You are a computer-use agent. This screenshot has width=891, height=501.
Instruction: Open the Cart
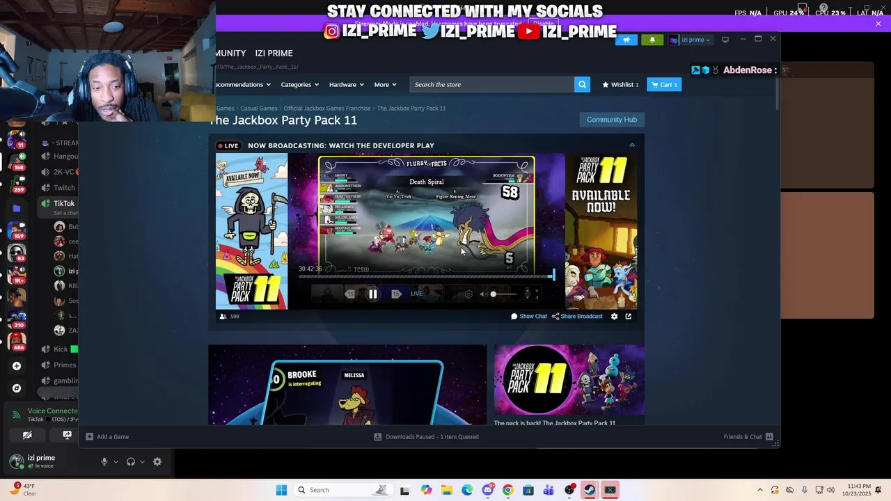[x=664, y=85]
